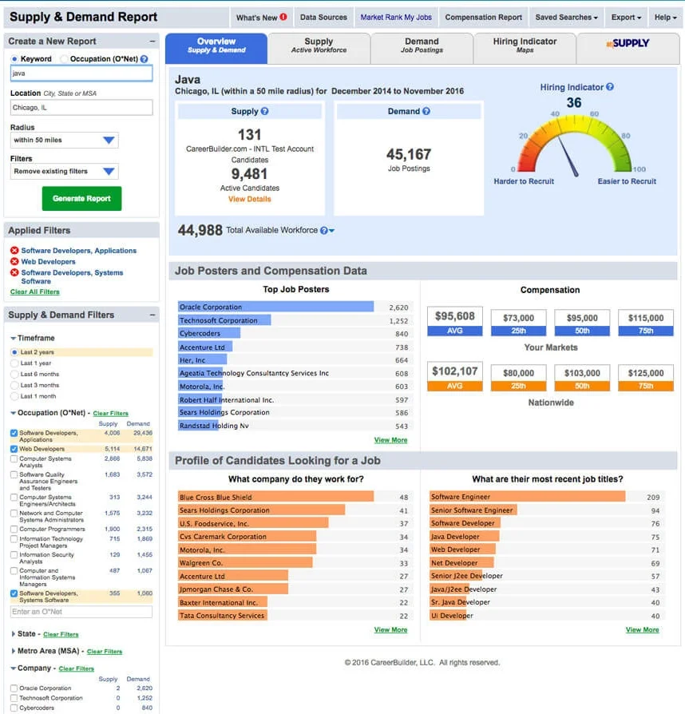Check Technosoft Corporation company checkbox
This screenshot has height=714, width=685.
14,698
